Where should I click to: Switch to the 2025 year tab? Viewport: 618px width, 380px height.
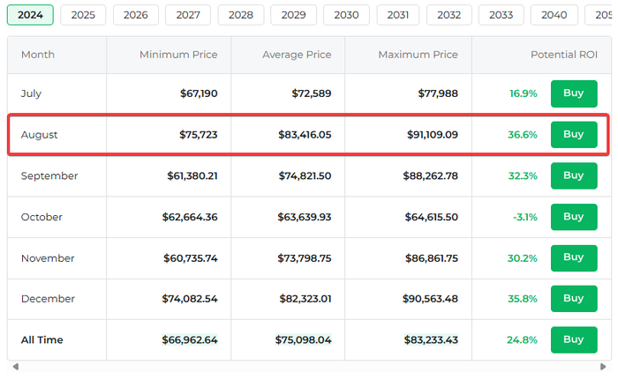point(83,15)
